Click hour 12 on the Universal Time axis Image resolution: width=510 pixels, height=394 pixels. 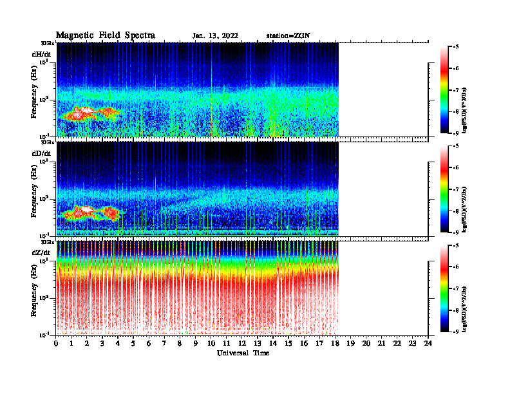coord(242,344)
